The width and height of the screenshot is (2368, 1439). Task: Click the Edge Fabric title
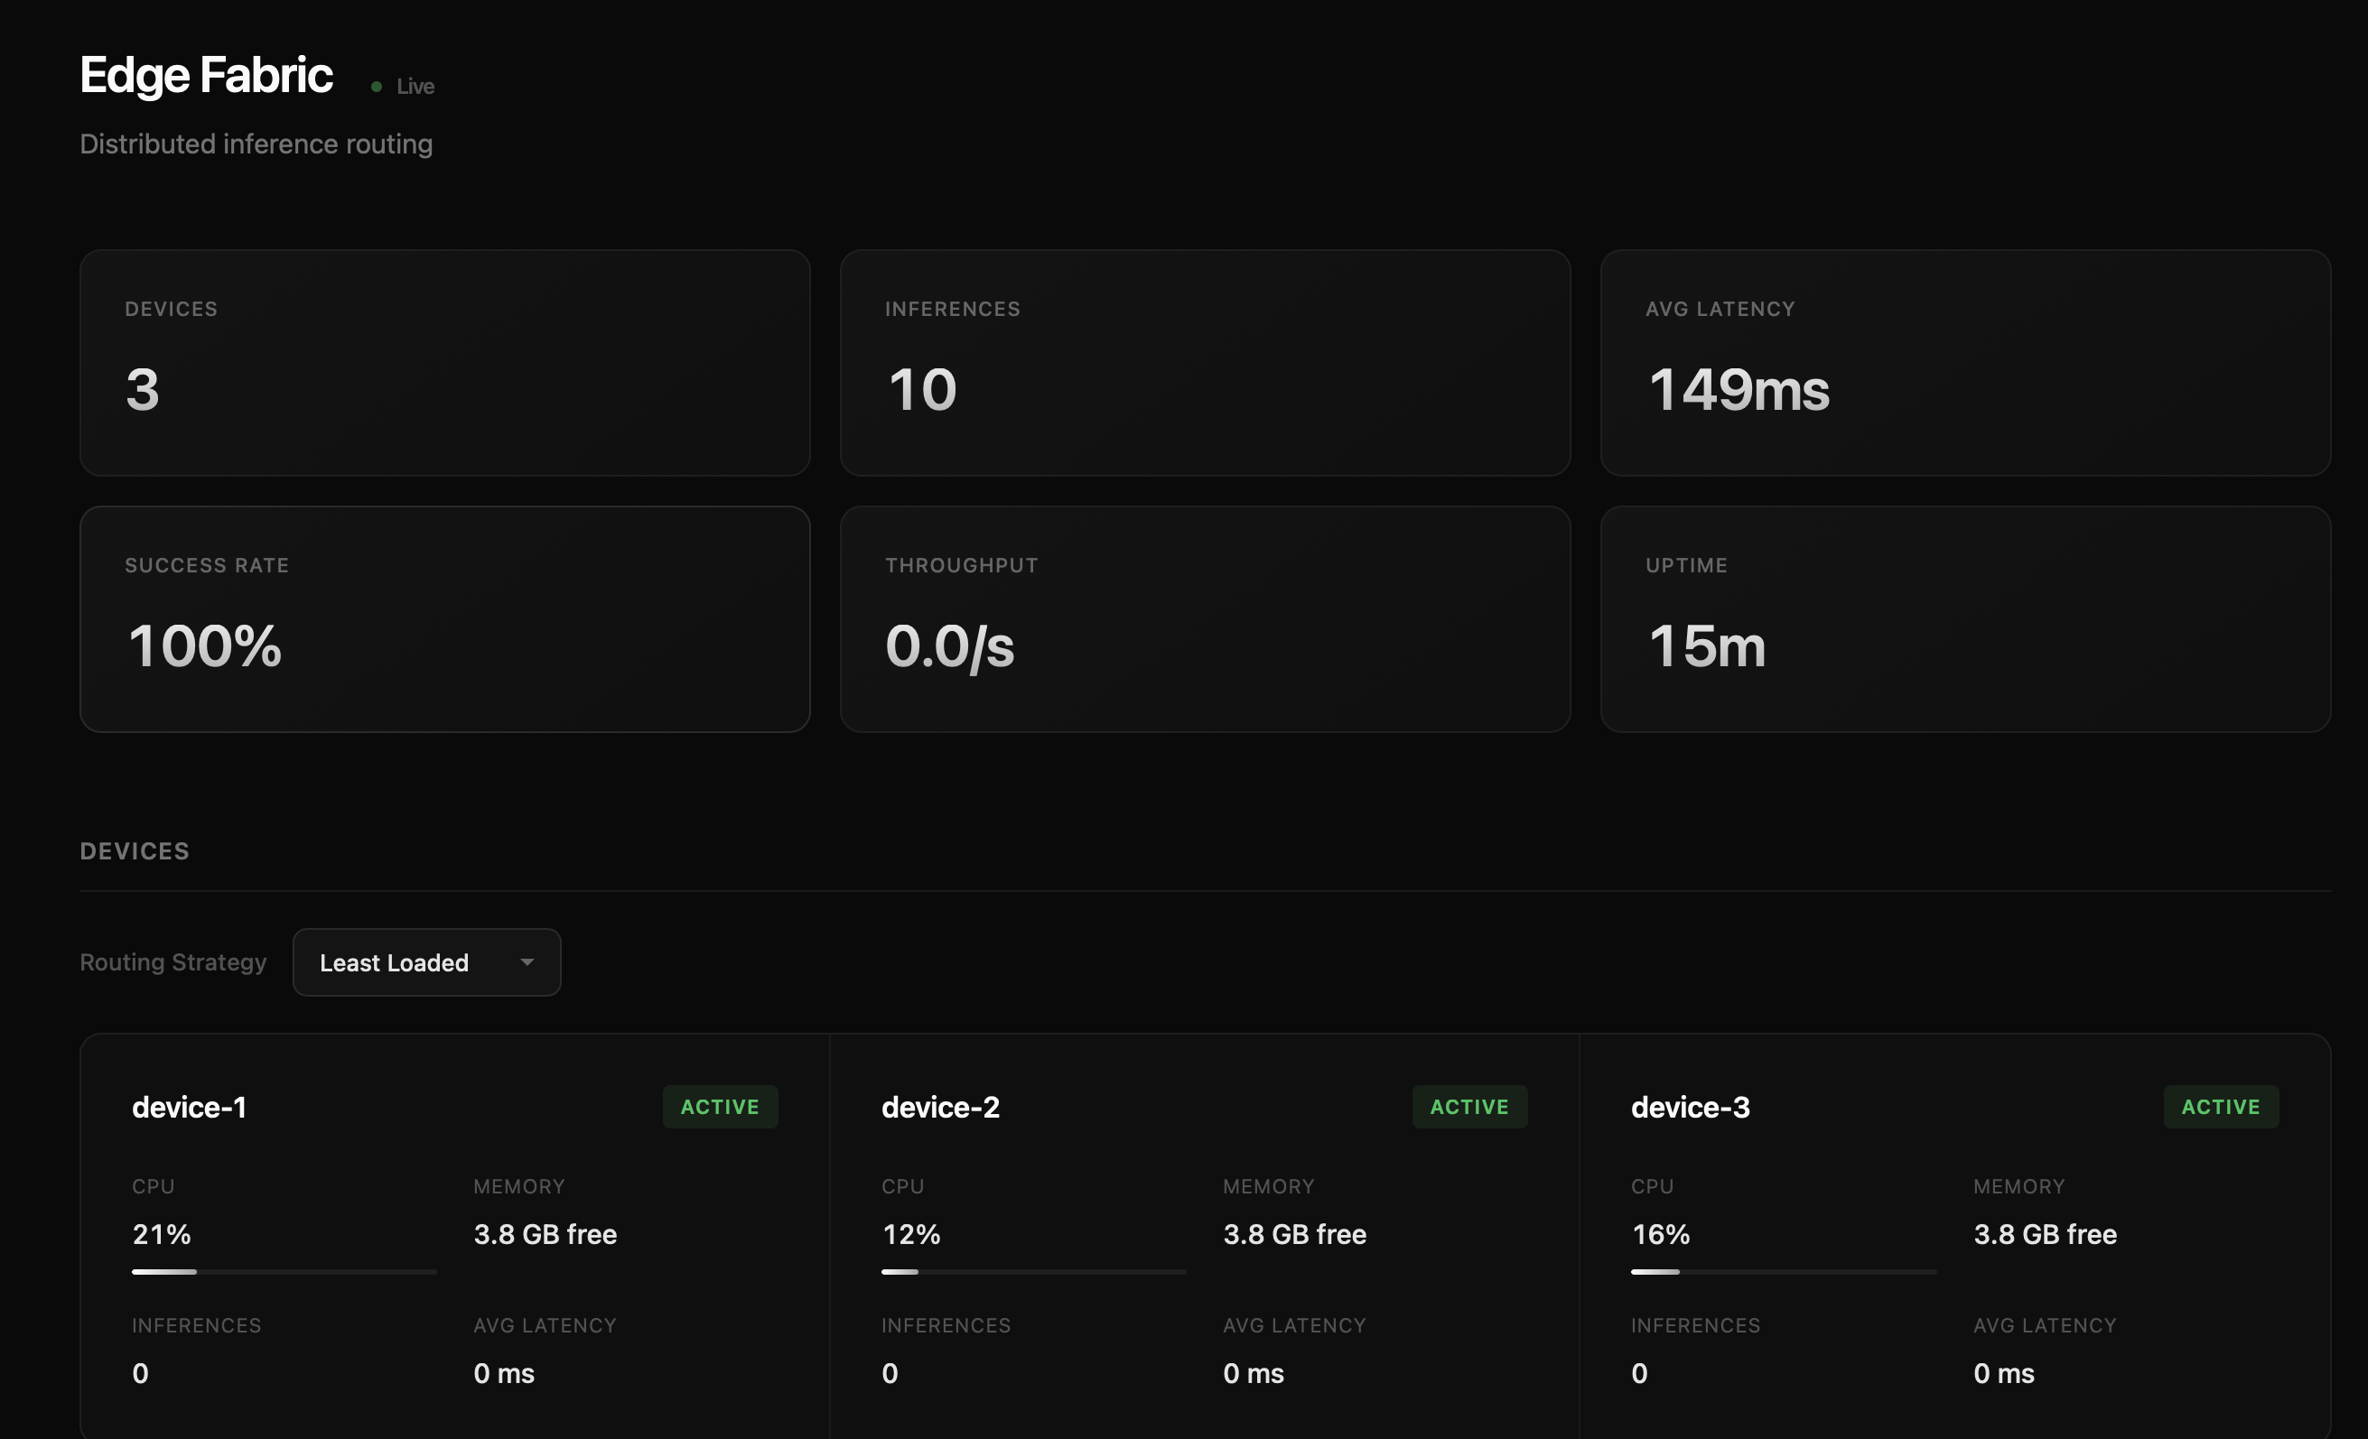(x=206, y=75)
